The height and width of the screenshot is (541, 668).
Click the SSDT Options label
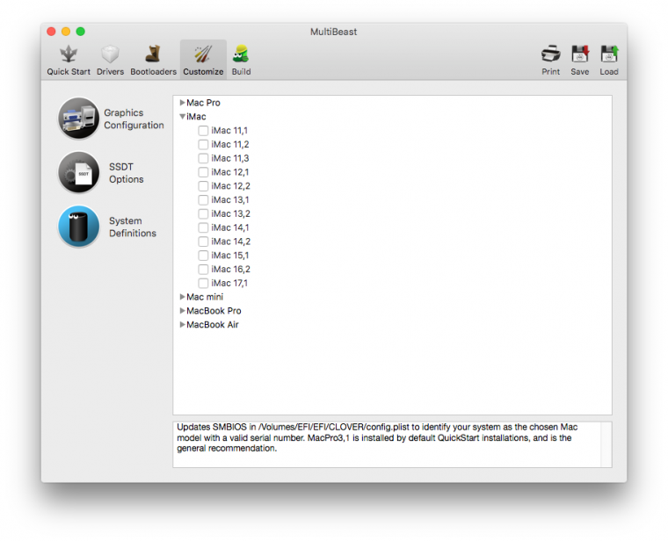tap(126, 173)
